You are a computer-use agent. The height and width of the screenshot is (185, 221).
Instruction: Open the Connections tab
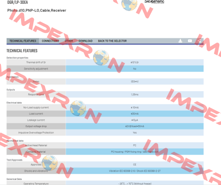tap(50, 41)
